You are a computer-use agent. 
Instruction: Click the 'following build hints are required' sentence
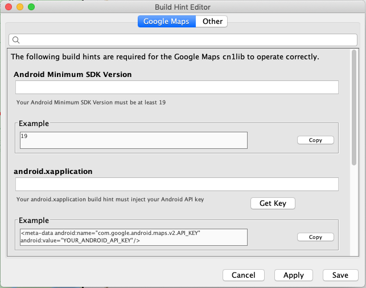coord(165,57)
